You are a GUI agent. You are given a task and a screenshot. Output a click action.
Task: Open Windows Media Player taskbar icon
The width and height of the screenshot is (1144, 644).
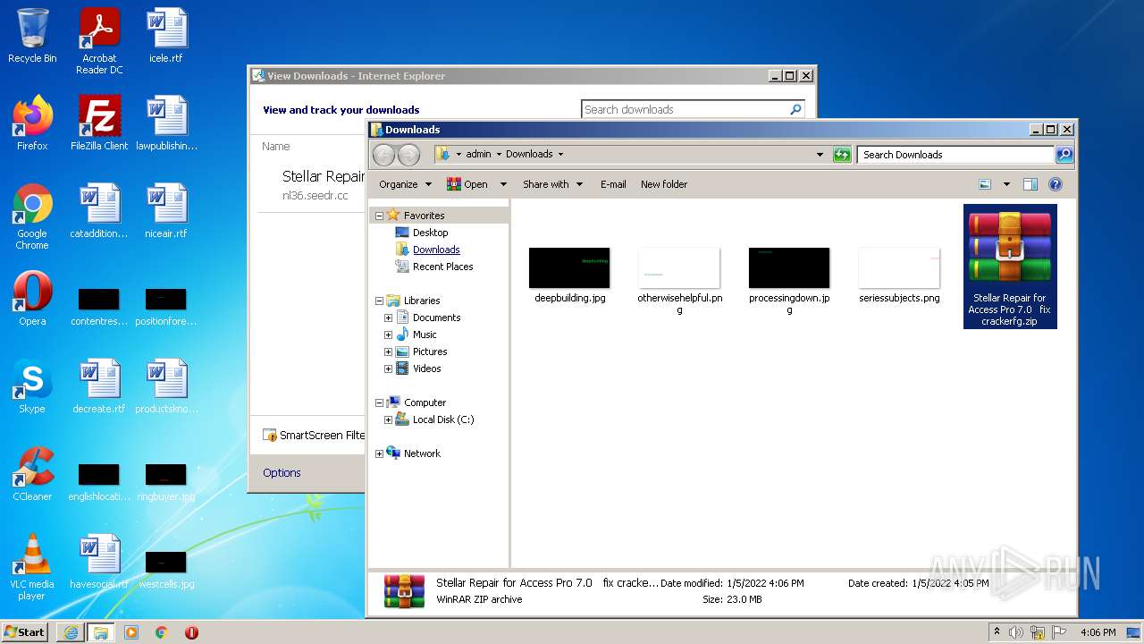pyautogui.click(x=131, y=632)
